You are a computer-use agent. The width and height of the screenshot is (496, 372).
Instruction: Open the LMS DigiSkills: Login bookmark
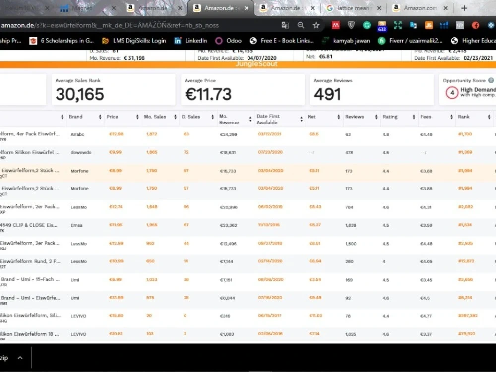(134, 41)
